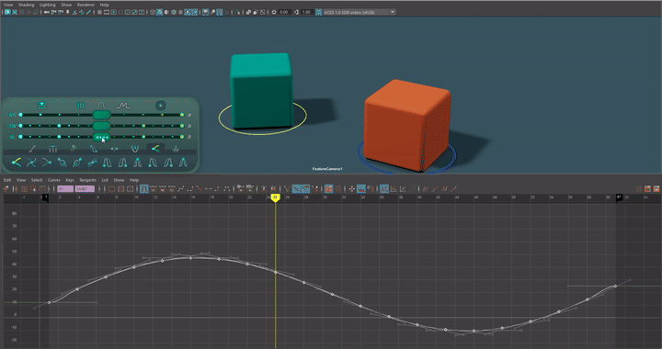662x349 pixels.
Task: Select the Insert Keys tool in Graph Editor
Action: [x=15, y=189]
